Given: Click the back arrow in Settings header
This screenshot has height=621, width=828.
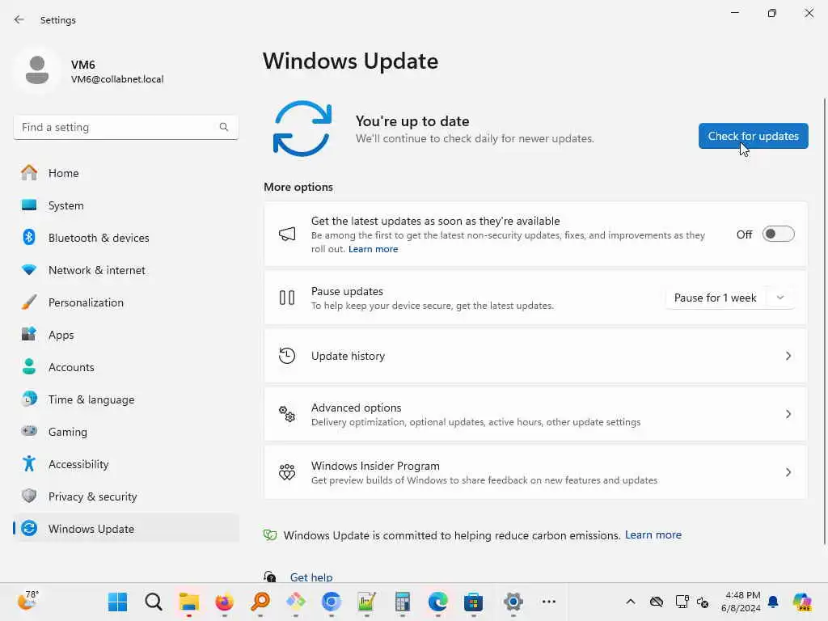Looking at the screenshot, I should (x=19, y=19).
